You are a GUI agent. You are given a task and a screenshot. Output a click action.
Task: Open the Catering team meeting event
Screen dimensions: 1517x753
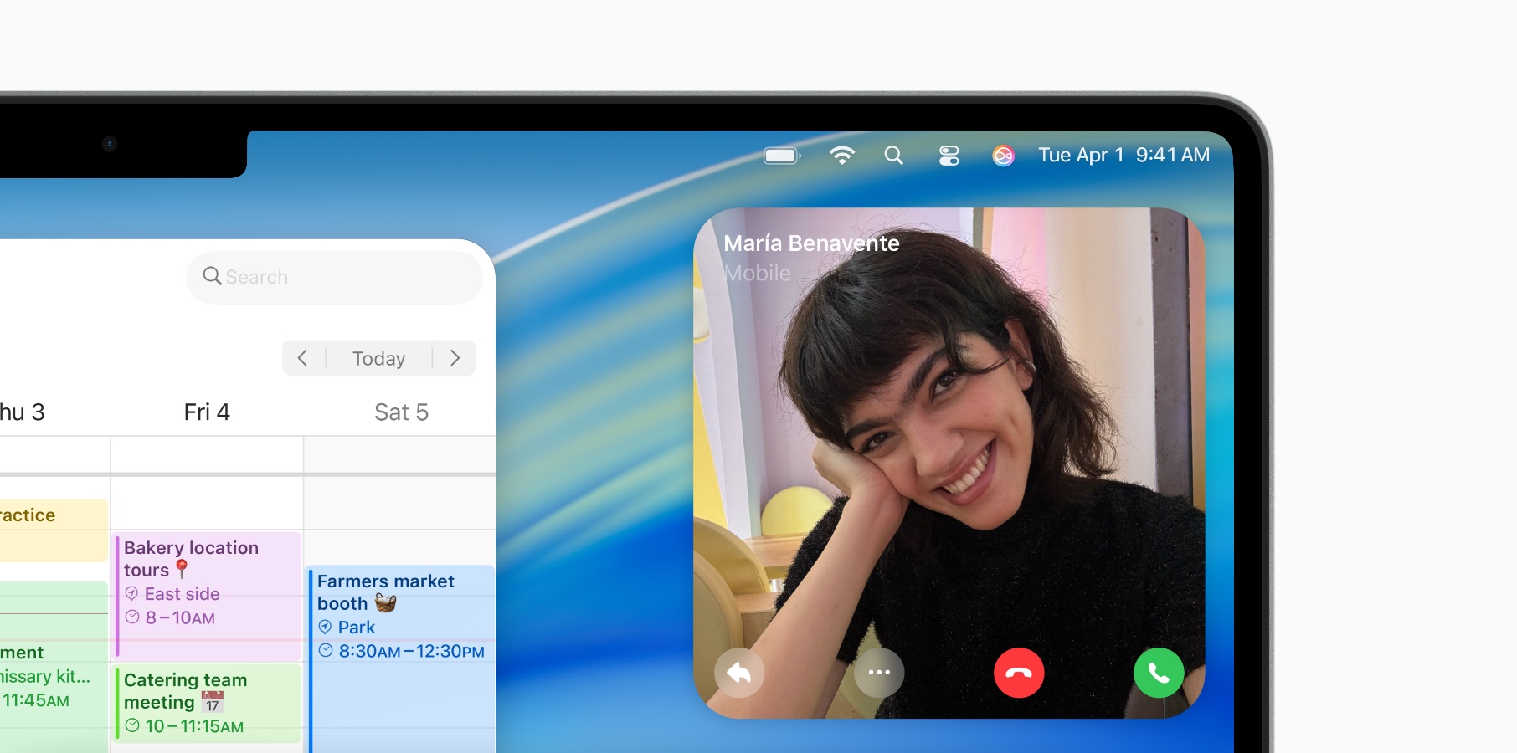point(208,703)
